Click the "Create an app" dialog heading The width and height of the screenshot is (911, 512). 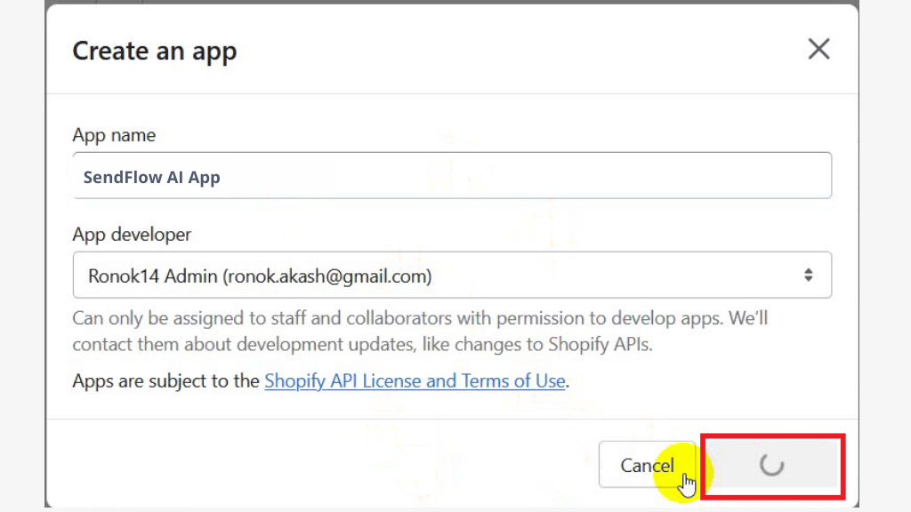155,51
